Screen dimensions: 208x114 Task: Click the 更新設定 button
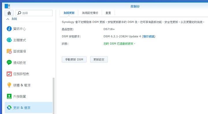(x=99, y=59)
